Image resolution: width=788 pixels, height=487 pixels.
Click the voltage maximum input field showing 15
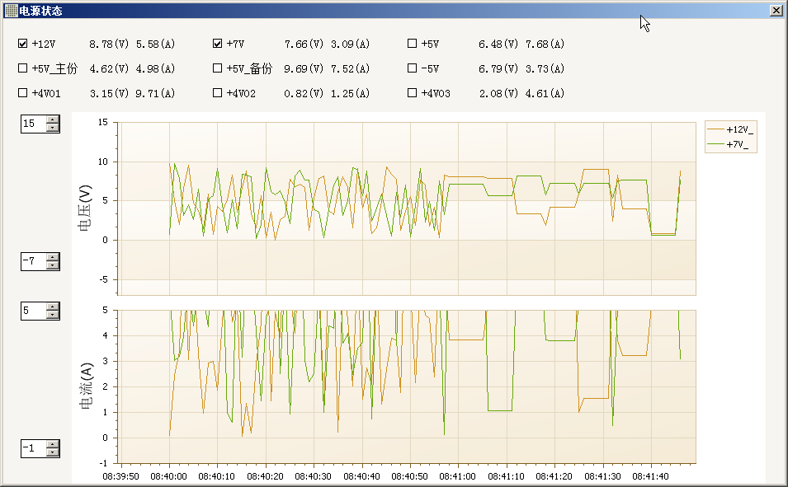click(x=33, y=124)
